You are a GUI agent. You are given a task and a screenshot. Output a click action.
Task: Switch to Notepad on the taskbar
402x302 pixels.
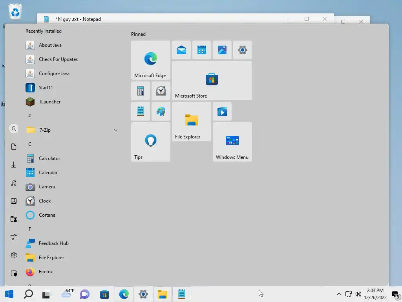182,294
